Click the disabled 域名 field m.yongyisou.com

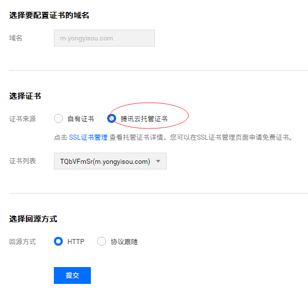[104, 38]
